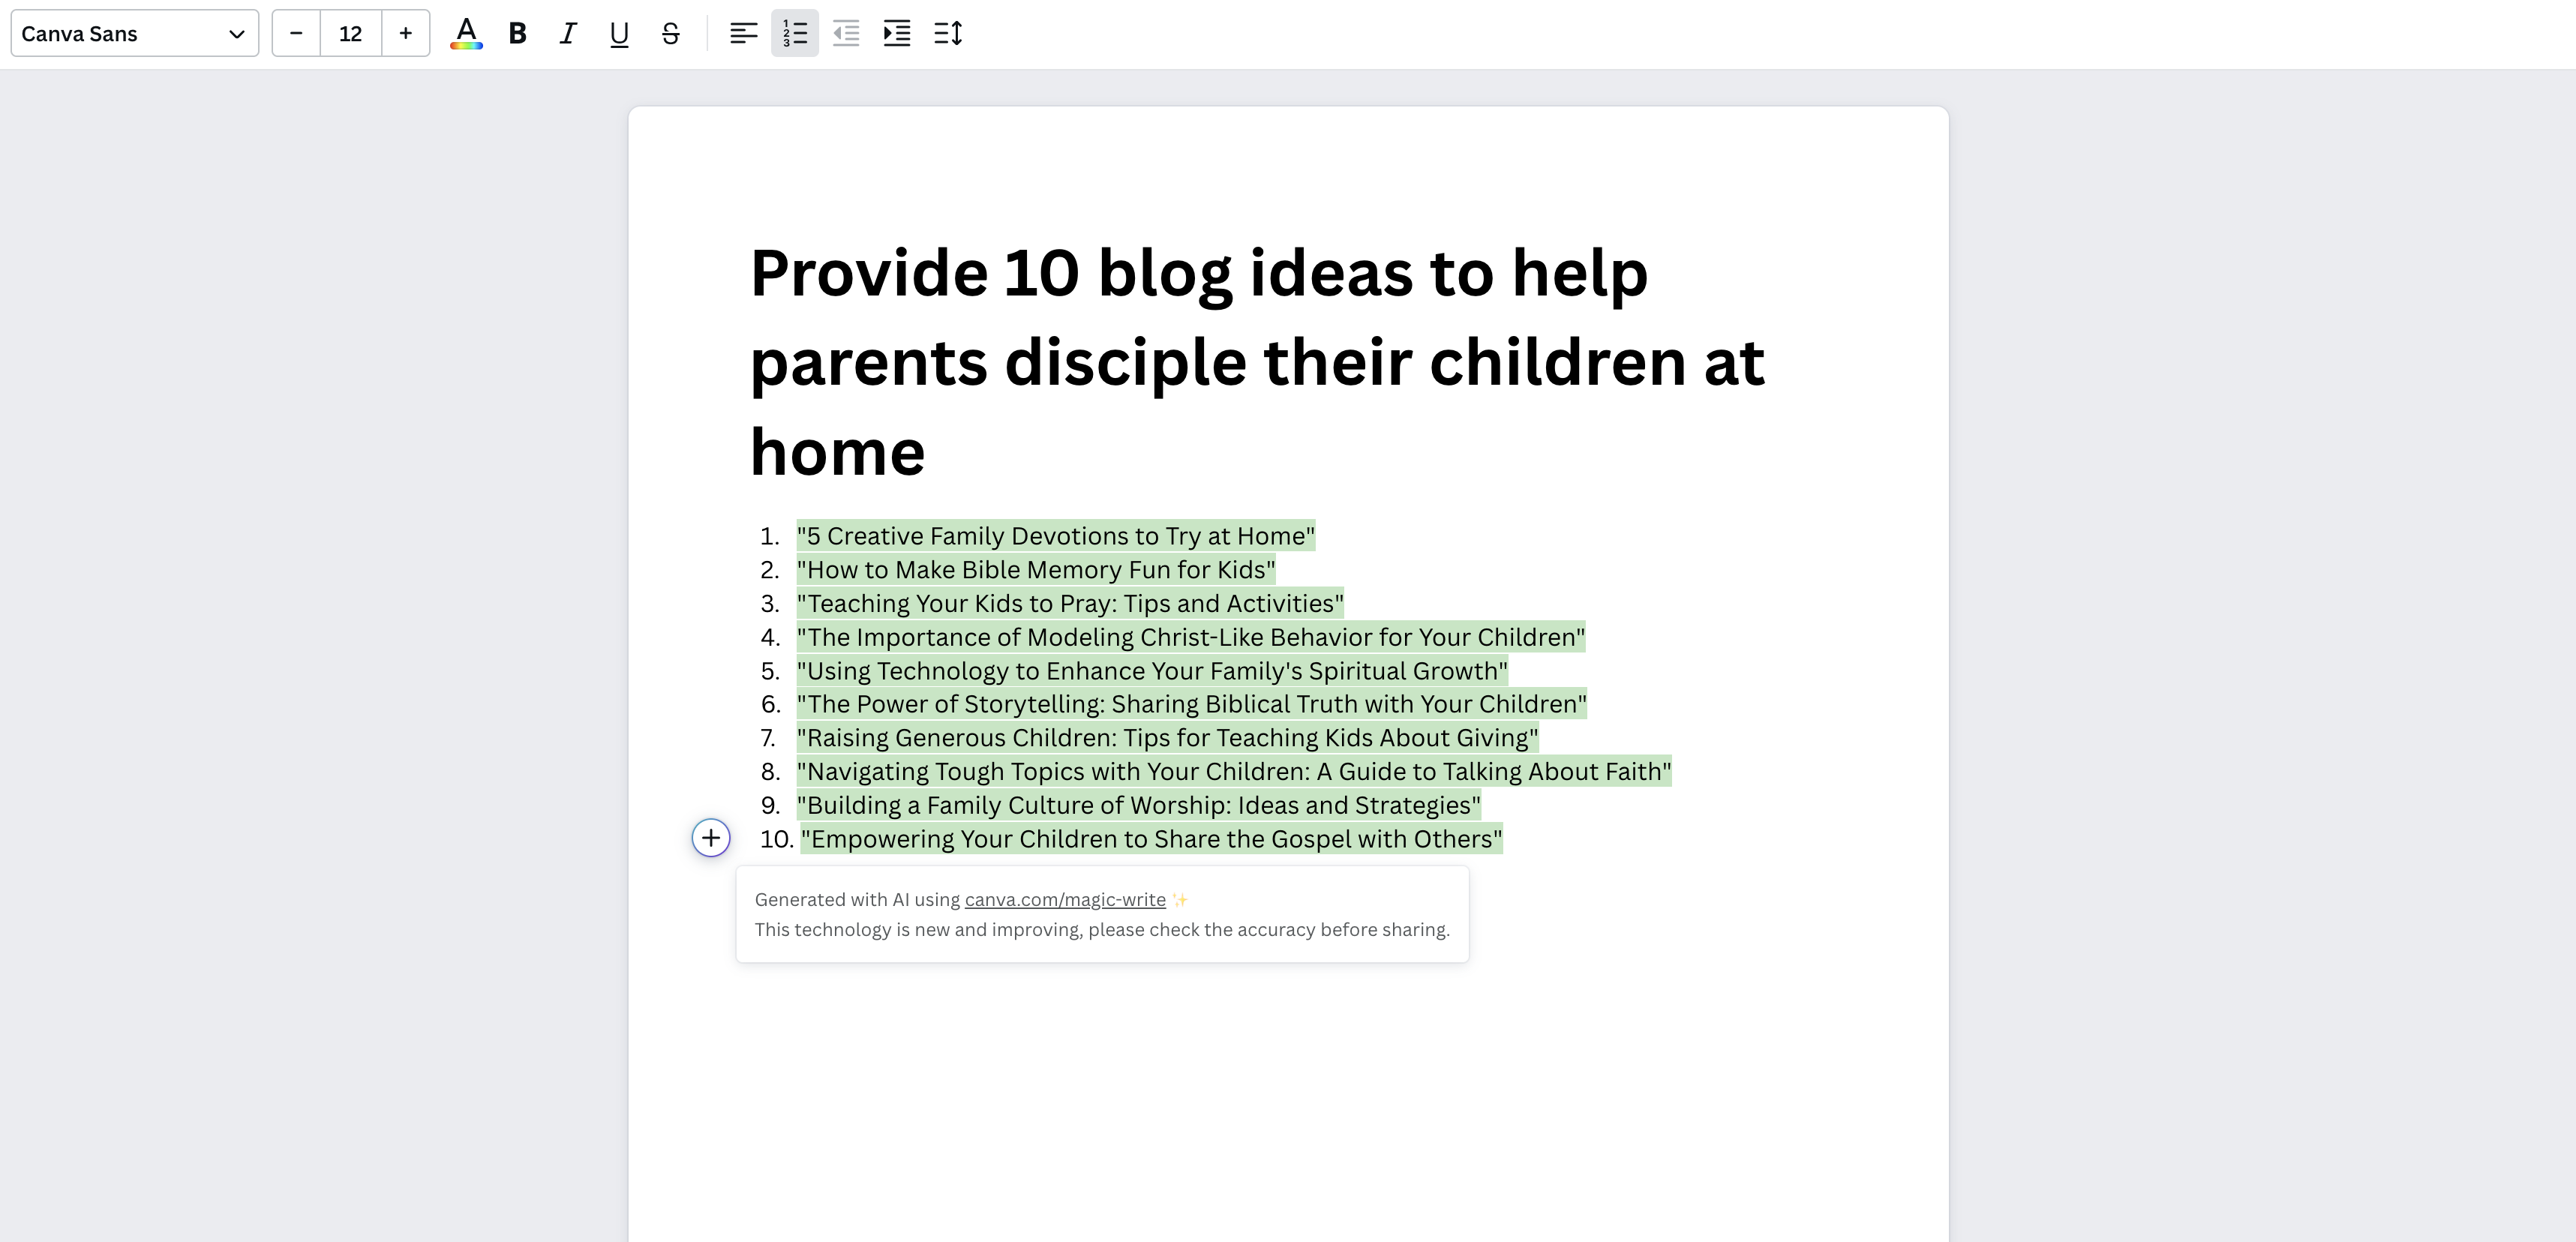Viewport: 2576px width, 1242px height.
Task: Click the heading "Provide 10 blog ideas"
Action: [x=1258, y=361]
